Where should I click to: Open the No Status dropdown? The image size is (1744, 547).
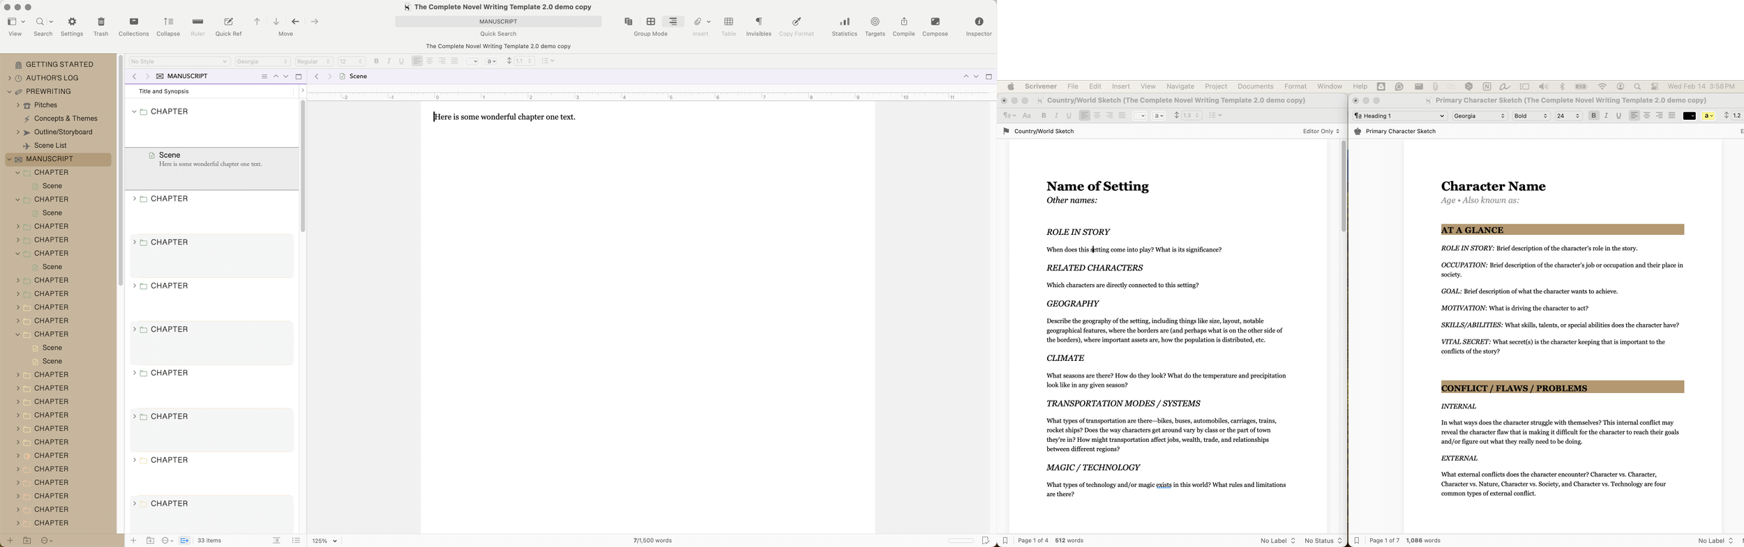click(x=1323, y=541)
